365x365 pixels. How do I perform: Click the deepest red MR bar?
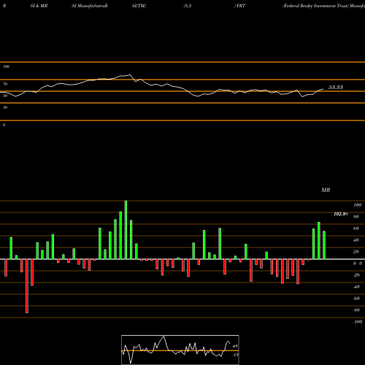27,286
